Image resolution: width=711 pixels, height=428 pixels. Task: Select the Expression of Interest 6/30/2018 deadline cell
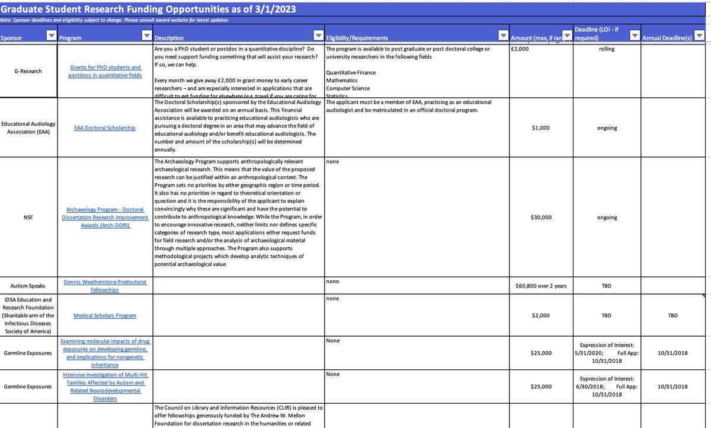[607, 387]
